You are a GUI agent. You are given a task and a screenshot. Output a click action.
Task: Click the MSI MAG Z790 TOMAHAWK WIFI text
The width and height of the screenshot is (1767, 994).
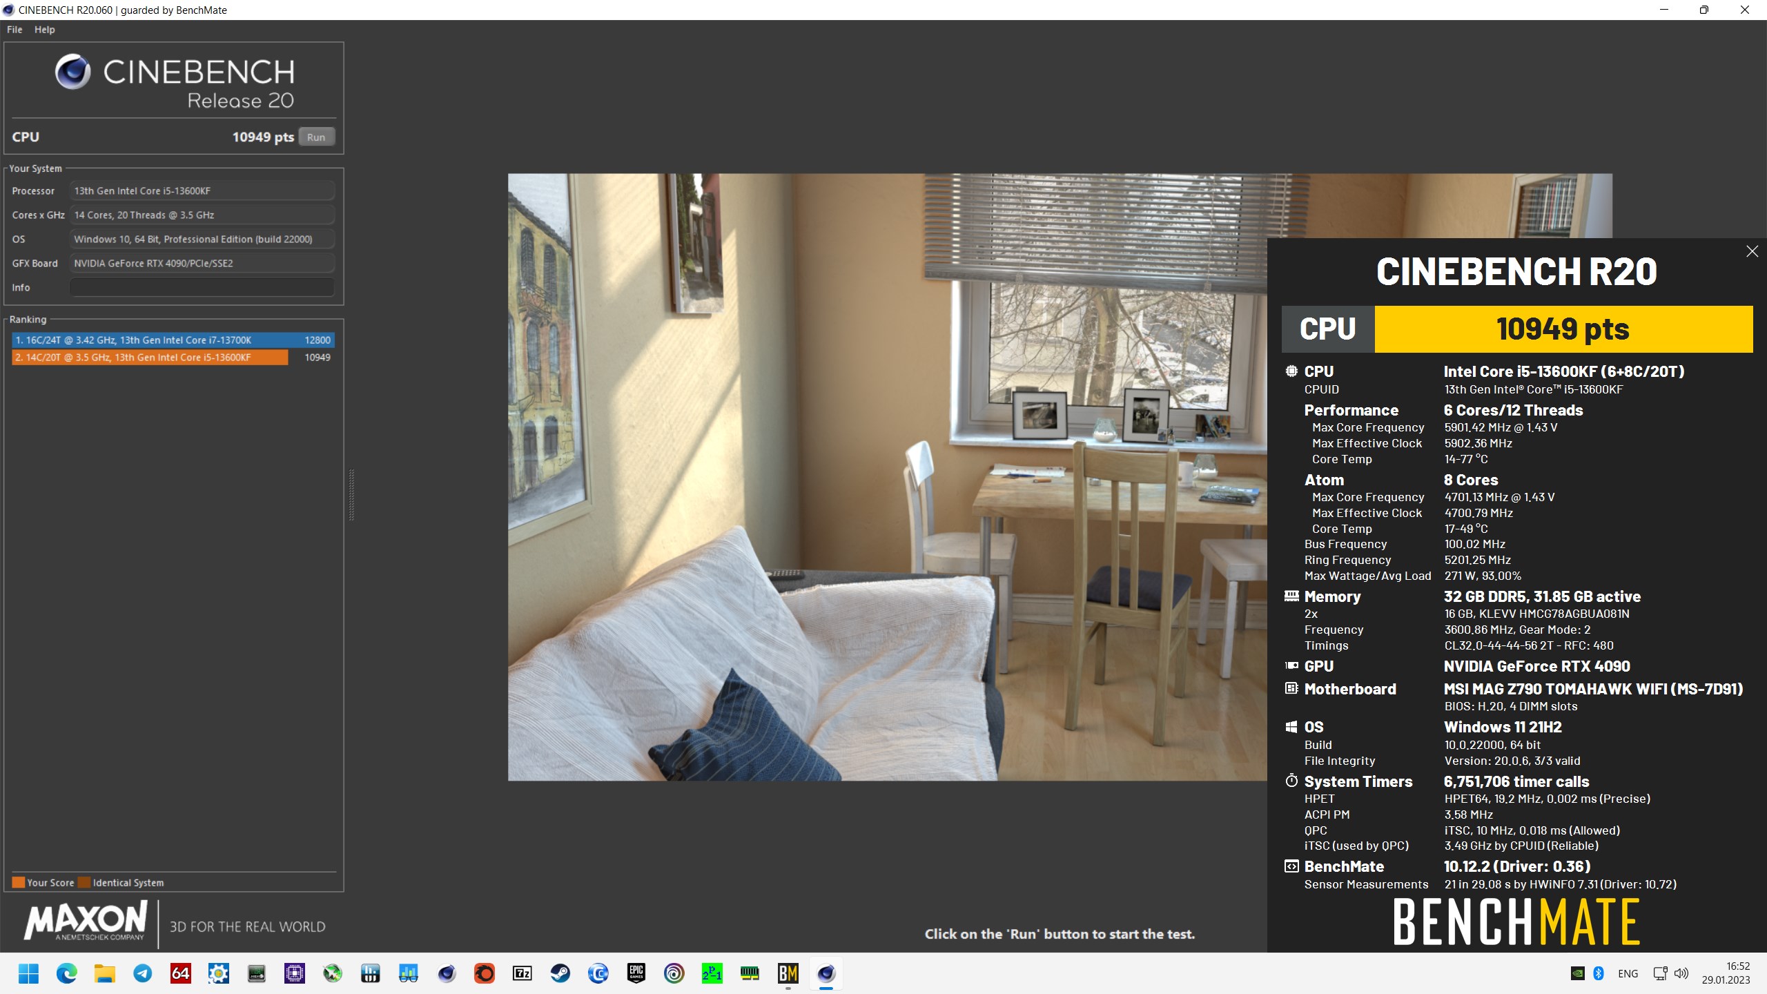coord(1593,689)
